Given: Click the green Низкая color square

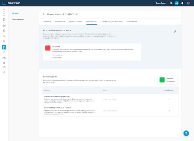Looking at the screenshot, I should tap(162, 80).
